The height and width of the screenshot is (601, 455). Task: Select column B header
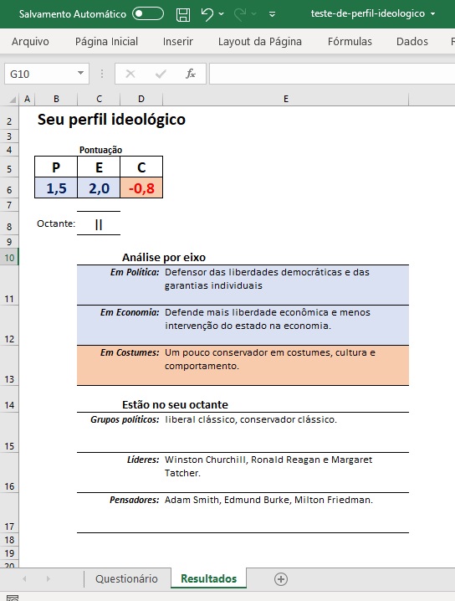[56, 99]
